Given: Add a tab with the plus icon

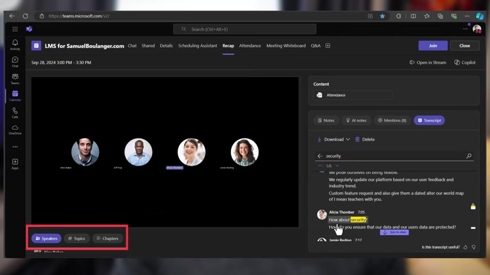Looking at the screenshot, I should tap(328, 46).
